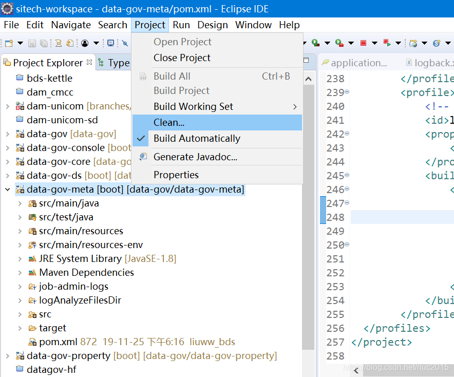This screenshot has height=377, width=454.
Task: Open the File menu
Action: (11, 25)
